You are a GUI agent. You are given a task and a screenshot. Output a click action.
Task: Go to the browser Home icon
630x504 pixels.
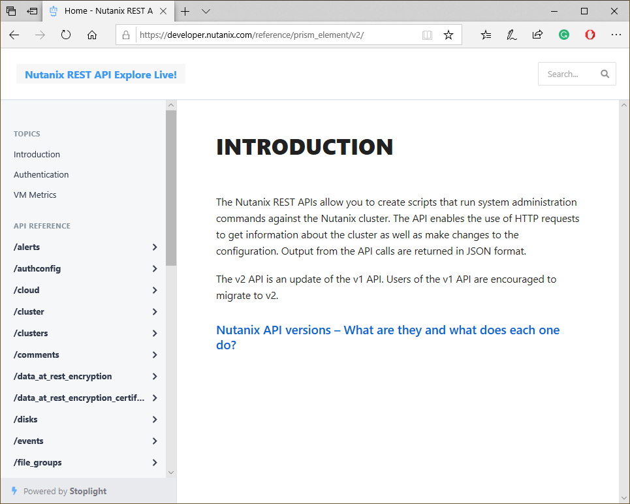pyautogui.click(x=92, y=35)
